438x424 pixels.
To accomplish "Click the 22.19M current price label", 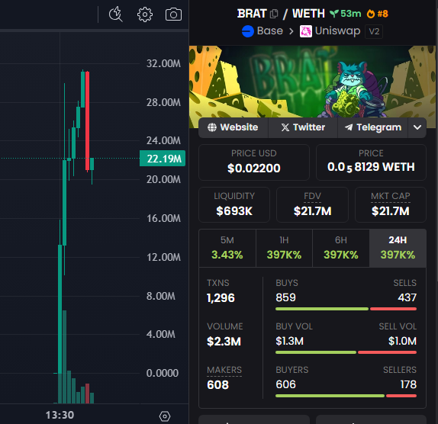I will (163, 159).
